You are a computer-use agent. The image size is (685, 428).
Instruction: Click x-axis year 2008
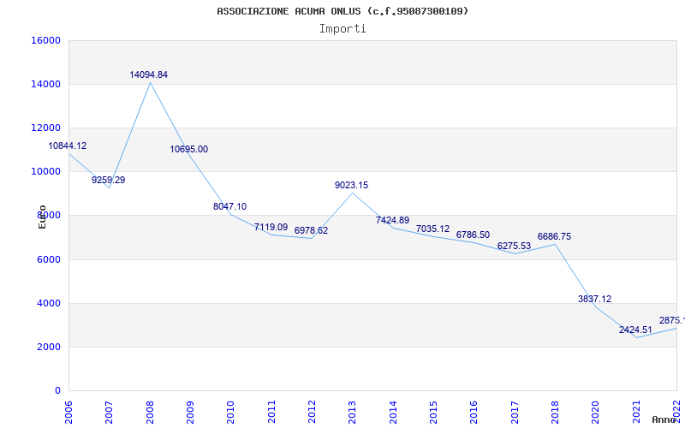coord(150,412)
